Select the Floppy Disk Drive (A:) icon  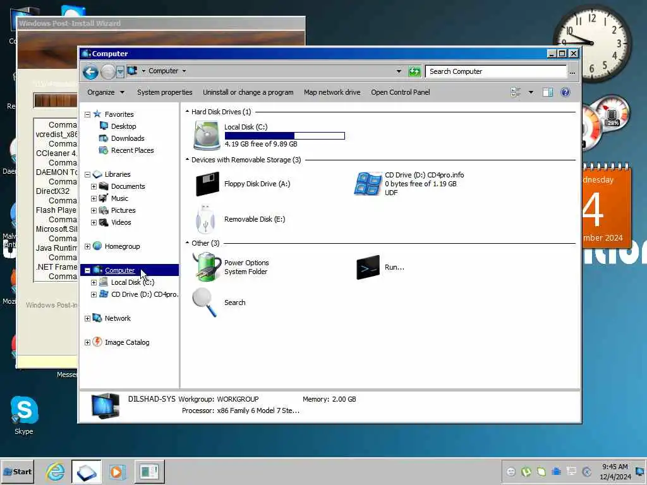(207, 184)
